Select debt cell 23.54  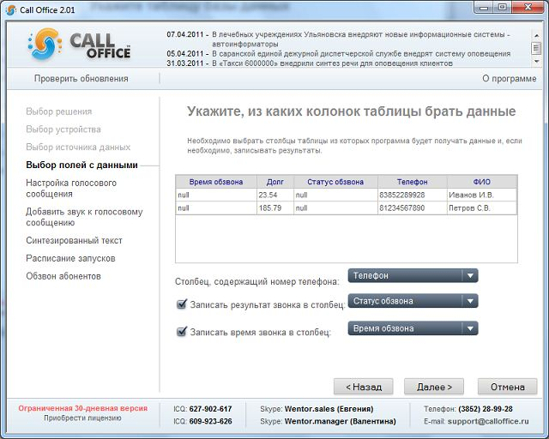coord(275,195)
